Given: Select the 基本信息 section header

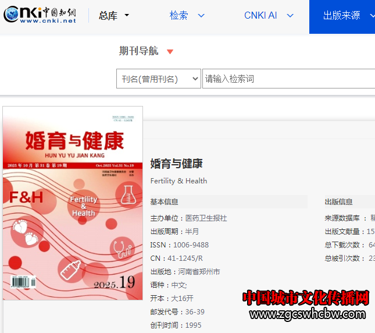Looking at the screenshot, I should point(165,202).
